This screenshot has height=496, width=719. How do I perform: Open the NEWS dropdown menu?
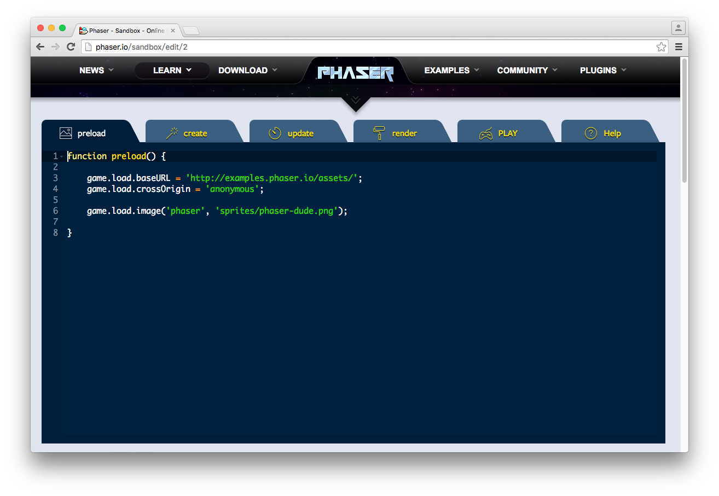[x=96, y=70]
